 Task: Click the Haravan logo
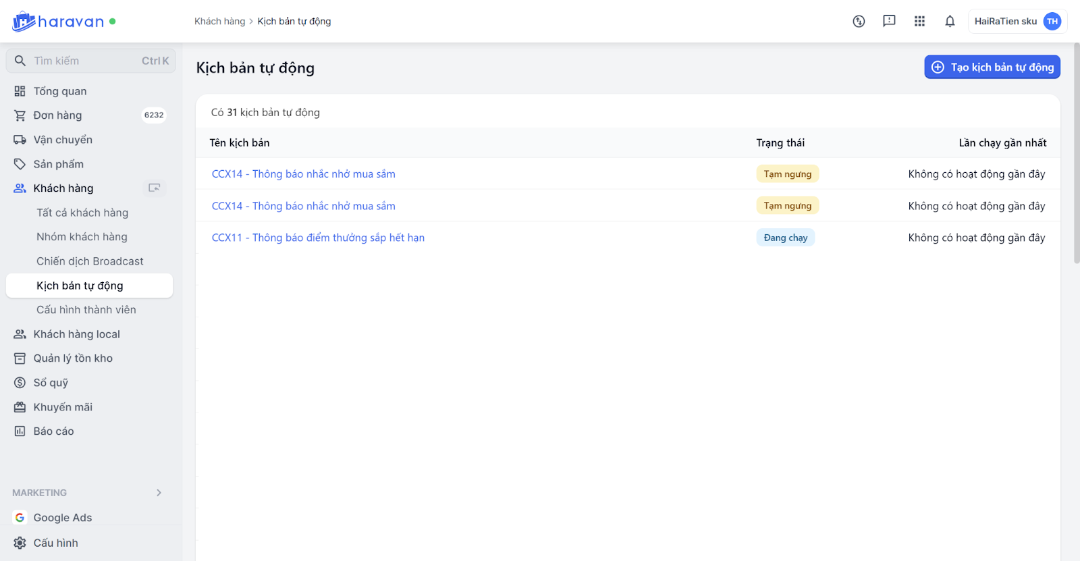(x=58, y=22)
